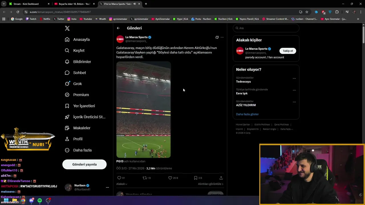Click Daha fazla göster under trends
The height and width of the screenshot is (205, 365).
(247, 114)
